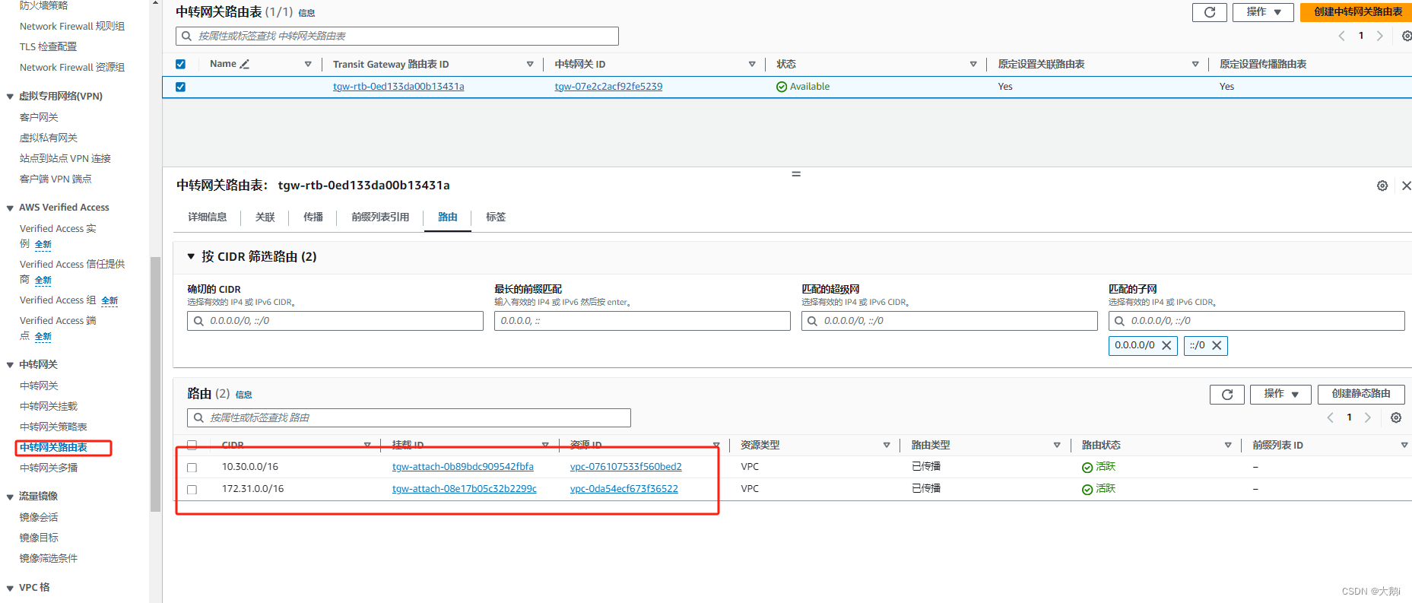Image resolution: width=1412 pixels, height=603 pixels.
Task: Open transit gateway attachments in sidebar
Action: (49, 406)
